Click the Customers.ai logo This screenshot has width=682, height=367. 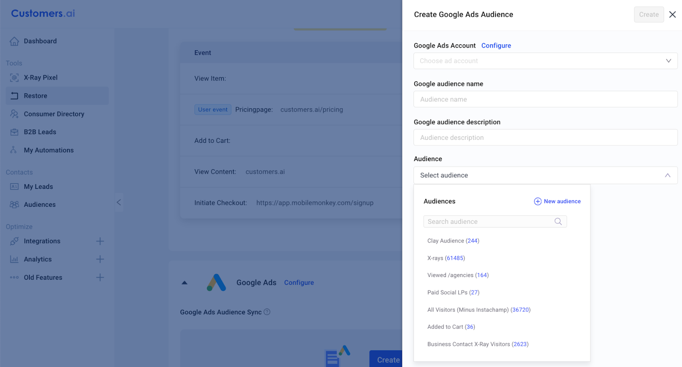coord(43,14)
